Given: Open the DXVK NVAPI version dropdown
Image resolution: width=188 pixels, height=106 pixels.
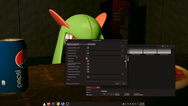Looking at the screenshot, I should tap(105, 50).
